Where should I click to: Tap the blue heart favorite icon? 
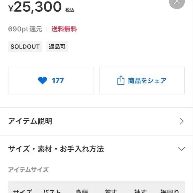(x=43, y=81)
